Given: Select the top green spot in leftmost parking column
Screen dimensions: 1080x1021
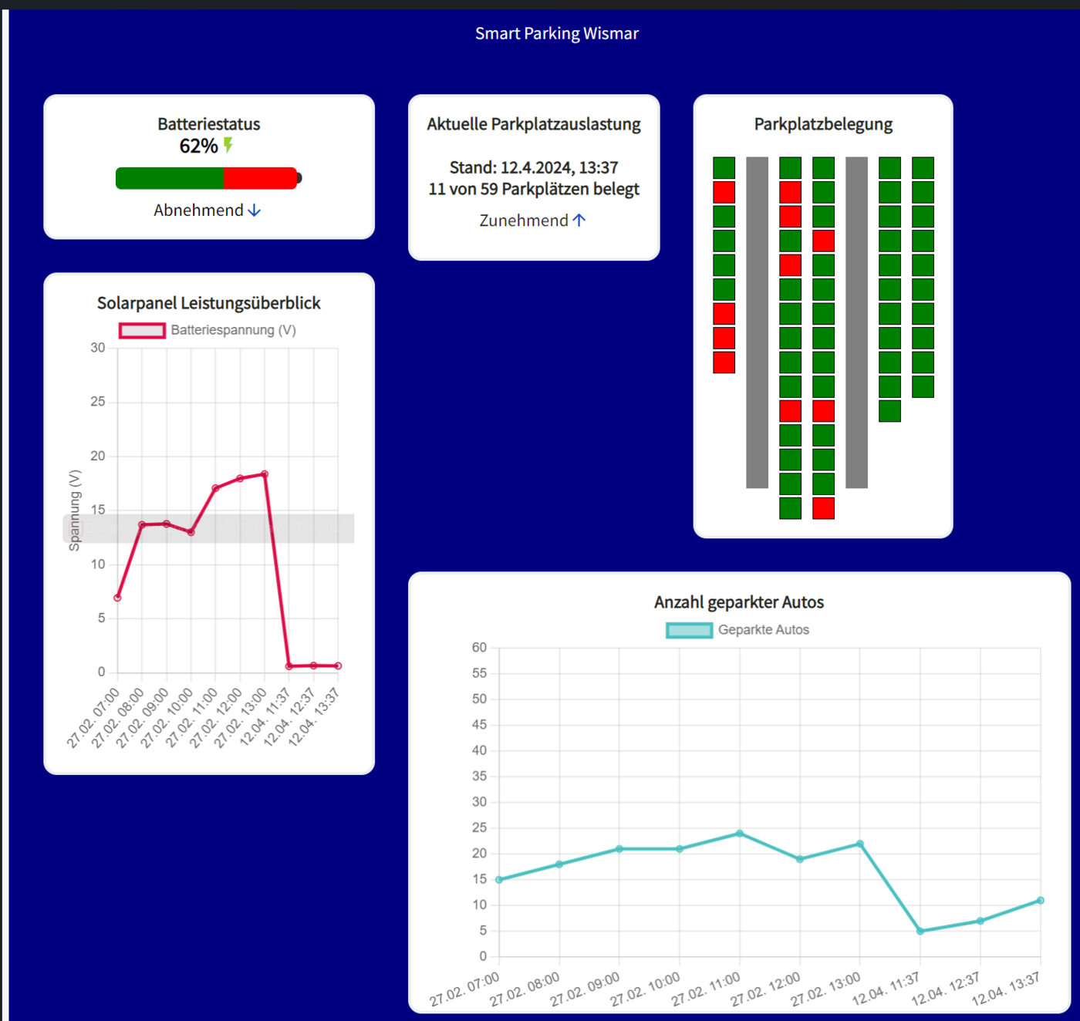Looking at the screenshot, I should (724, 168).
